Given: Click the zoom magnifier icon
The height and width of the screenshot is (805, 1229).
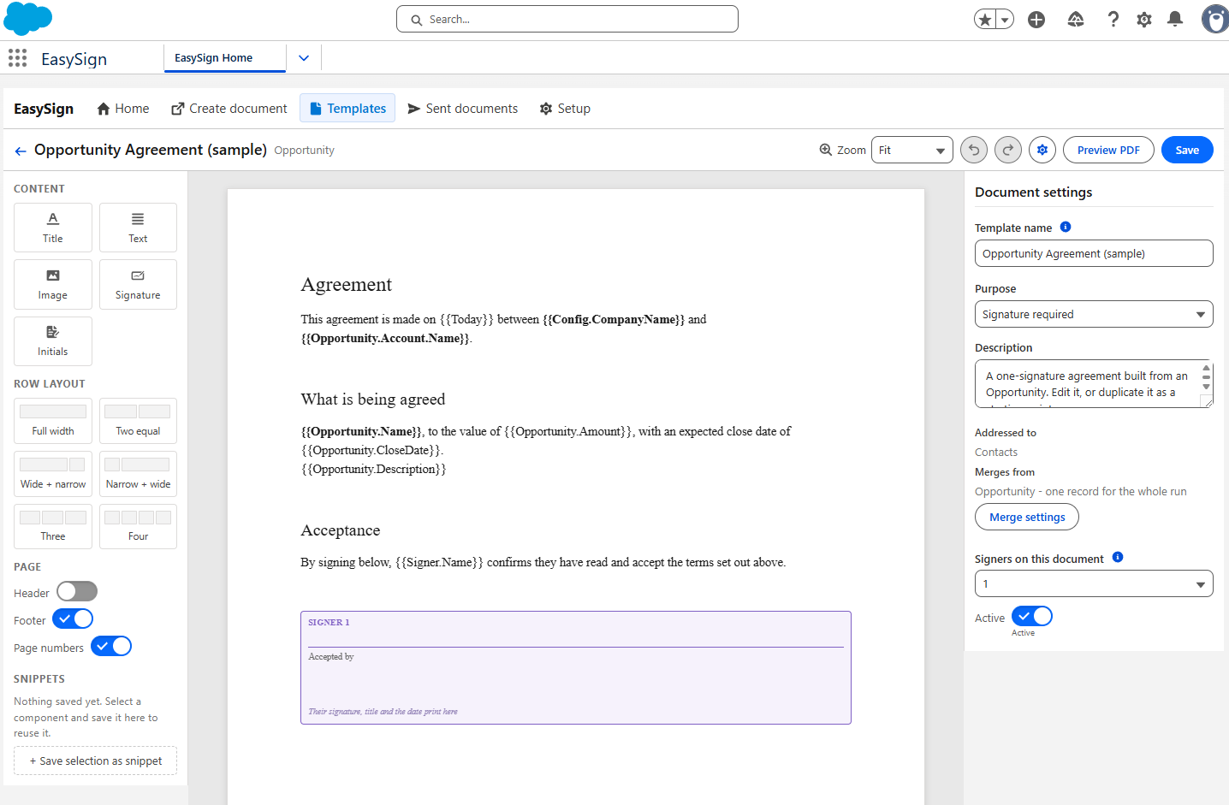Looking at the screenshot, I should pos(825,150).
